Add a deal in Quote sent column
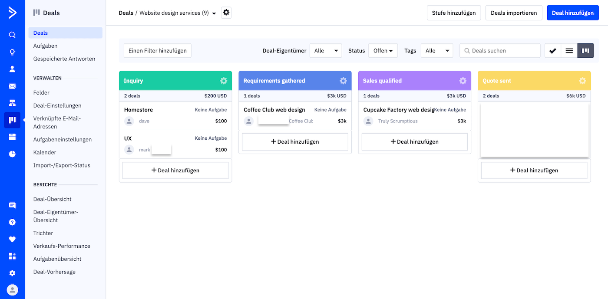 coord(534,171)
